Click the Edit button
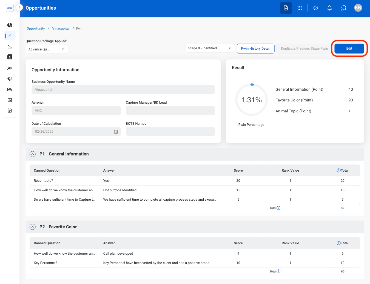 [349, 49]
